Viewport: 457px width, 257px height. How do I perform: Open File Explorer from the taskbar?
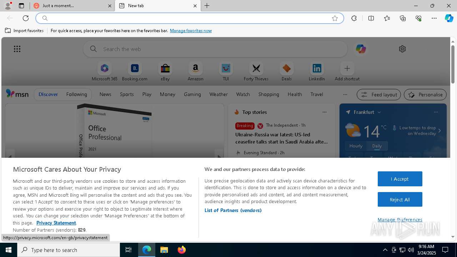tap(164, 250)
